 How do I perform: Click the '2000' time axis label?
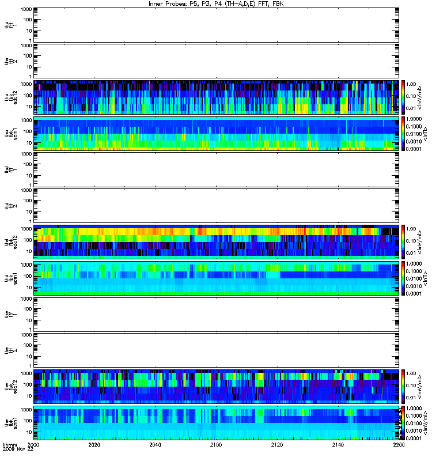pyautogui.click(x=33, y=444)
